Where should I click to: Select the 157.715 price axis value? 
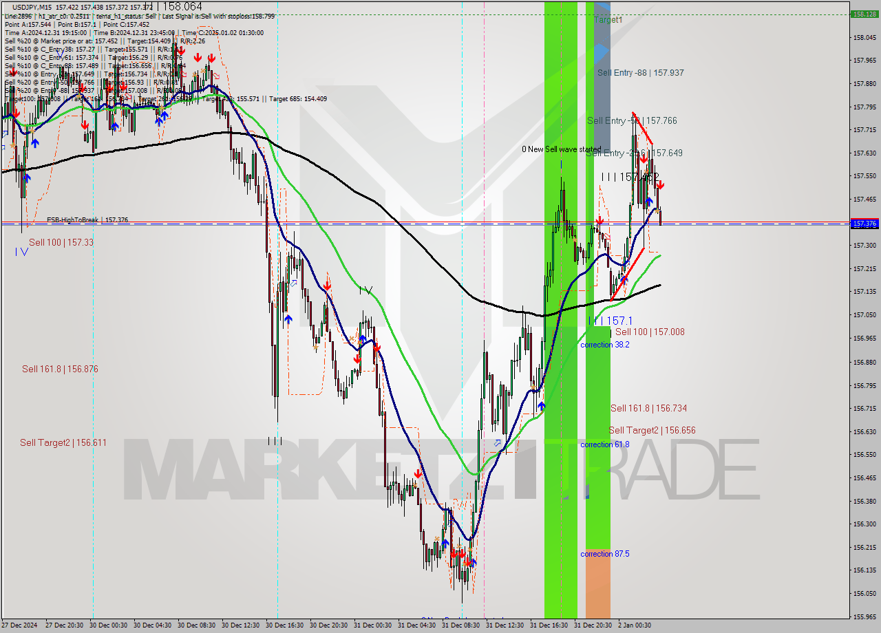tap(864, 129)
